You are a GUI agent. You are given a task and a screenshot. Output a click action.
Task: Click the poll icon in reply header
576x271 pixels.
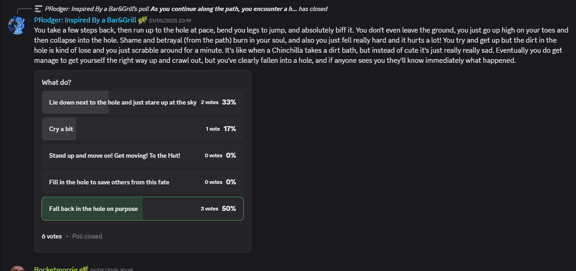(x=39, y=9)
